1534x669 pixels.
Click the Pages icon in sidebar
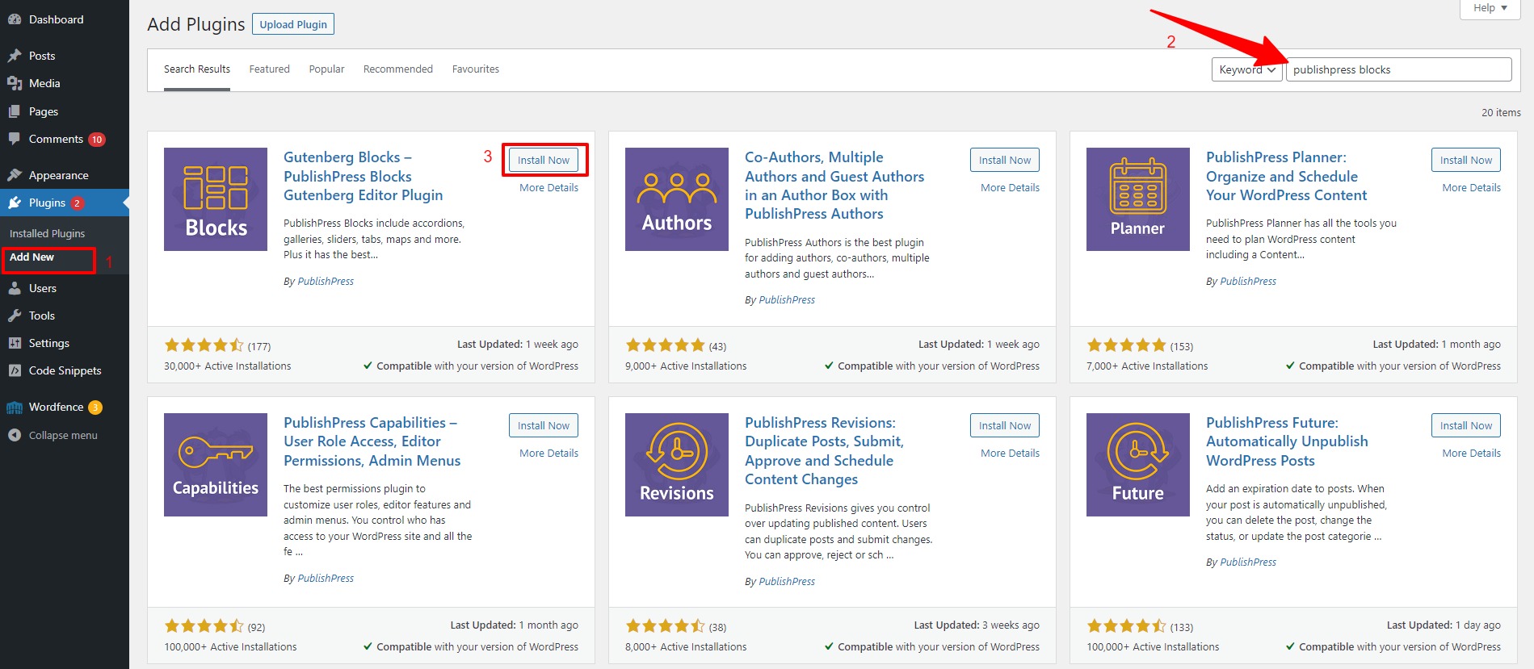pyautogui.click(x=15, y=111)
